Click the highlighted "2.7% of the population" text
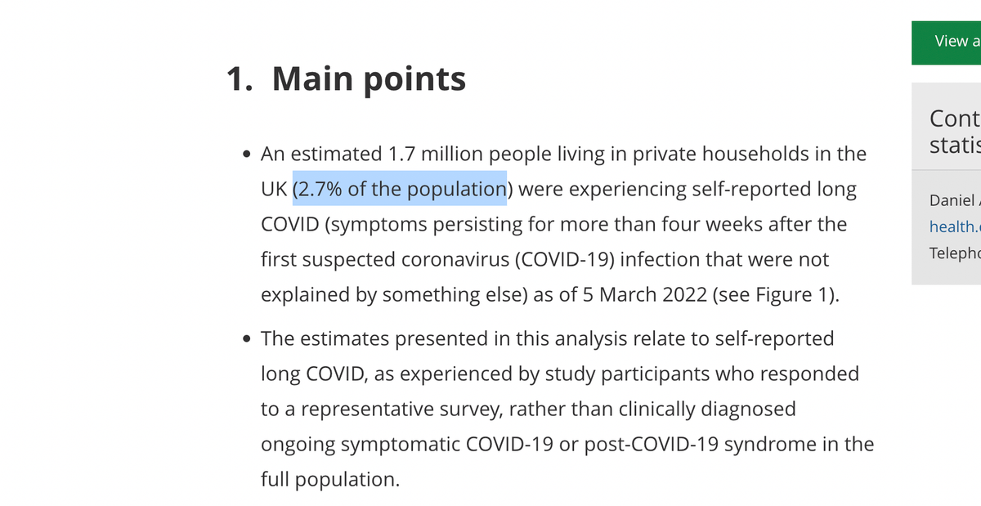The width and height of the screenshot is (981, 506). 400,190
